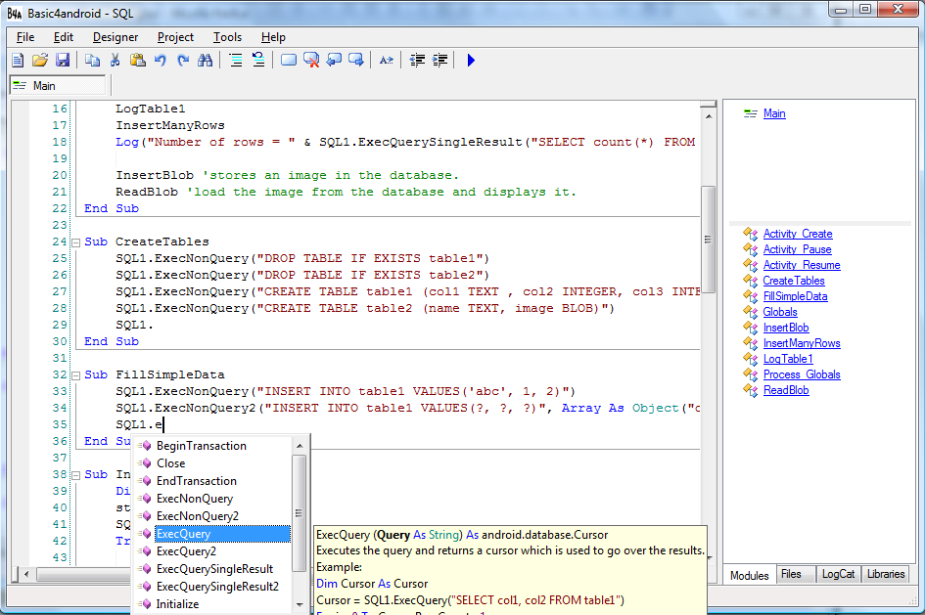The width and height of the screenshot is (925, 615).
Task: Decrease indent of selected lines
Action: pyautogui.click(x=417, y=60)
